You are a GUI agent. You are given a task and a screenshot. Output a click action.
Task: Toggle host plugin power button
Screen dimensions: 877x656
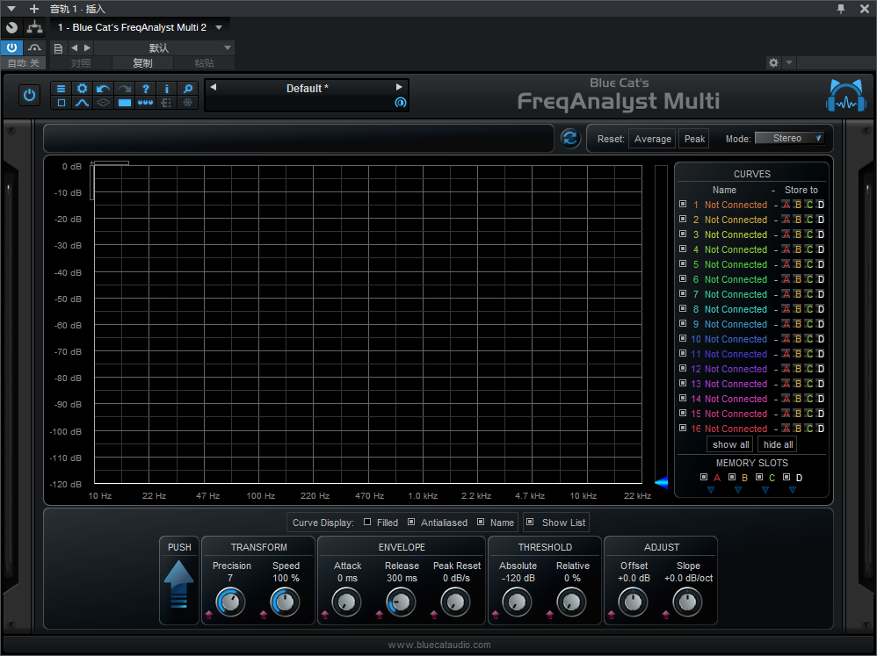click(11, 47)
